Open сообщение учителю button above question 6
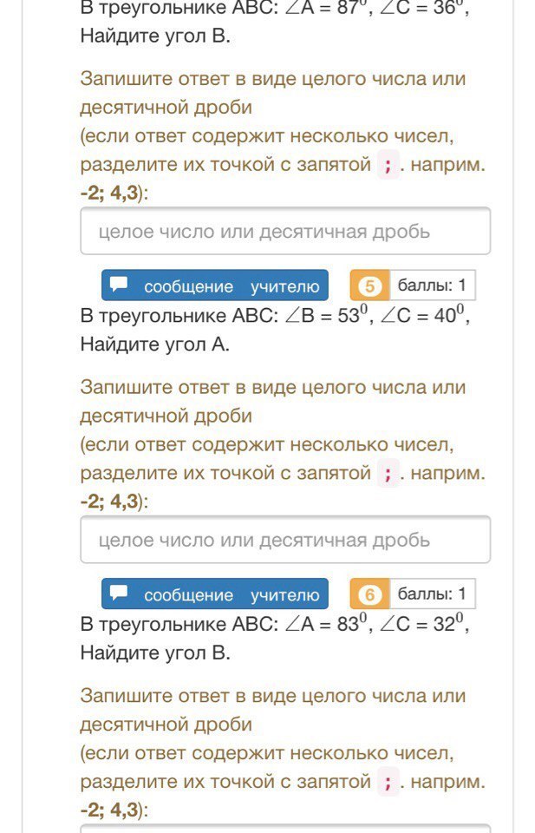The height and width of the screenshot is (833, 535). point(215,594)
